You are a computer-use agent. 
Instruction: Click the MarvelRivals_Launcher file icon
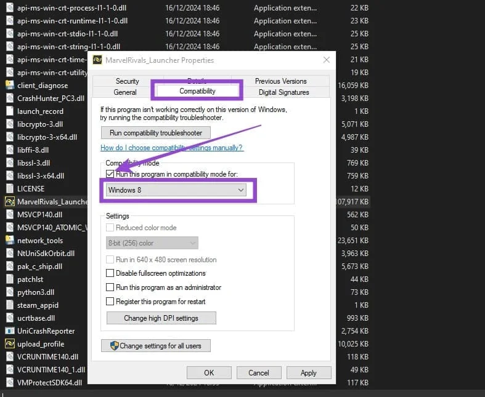pos(10,202)
